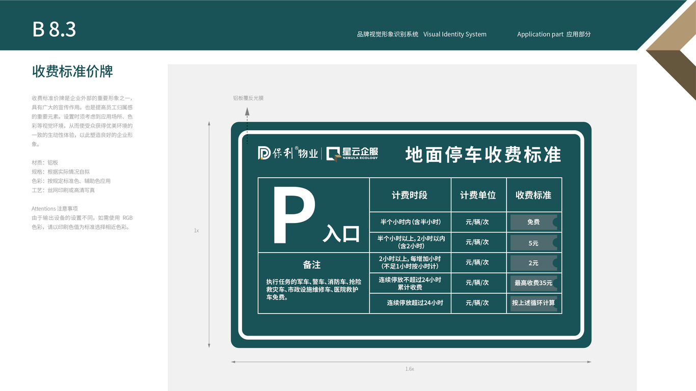Click '品牌视觉形象识别系统' header text
This screenshot has width=696, height=391.
point(388,34)
